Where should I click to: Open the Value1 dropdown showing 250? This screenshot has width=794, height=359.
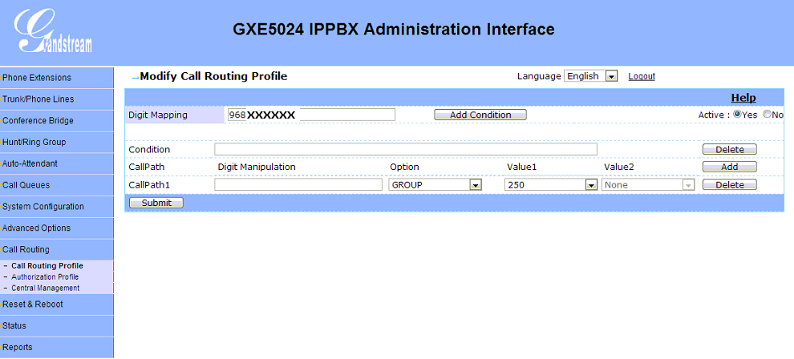(551, 185)
